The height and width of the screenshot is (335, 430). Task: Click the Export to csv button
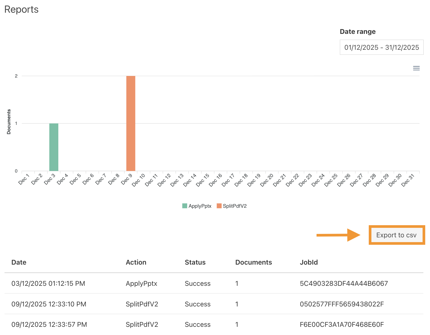(397, 235)
